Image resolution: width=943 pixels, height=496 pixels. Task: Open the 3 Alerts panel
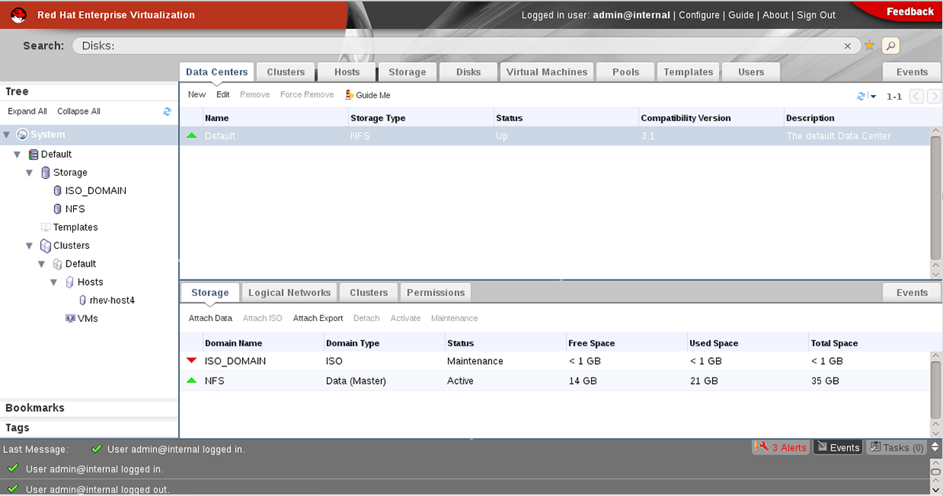[780, 447]
